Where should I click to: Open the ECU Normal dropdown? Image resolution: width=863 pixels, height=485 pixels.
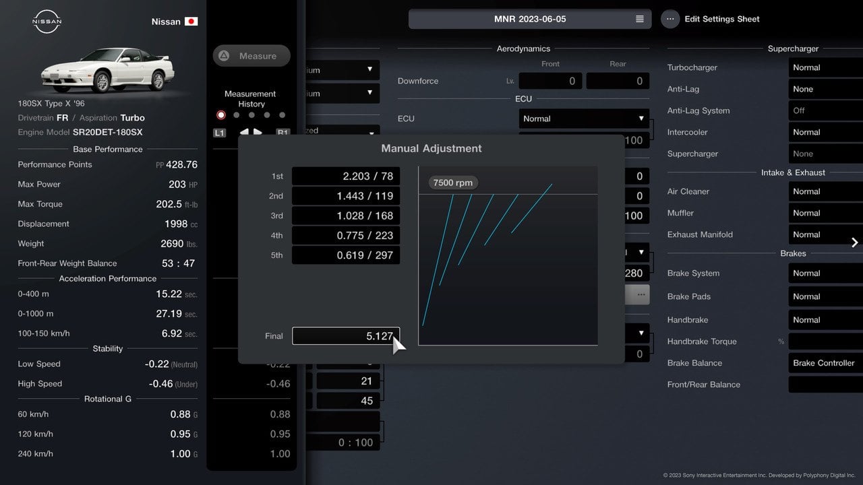(x=584, y=119)
